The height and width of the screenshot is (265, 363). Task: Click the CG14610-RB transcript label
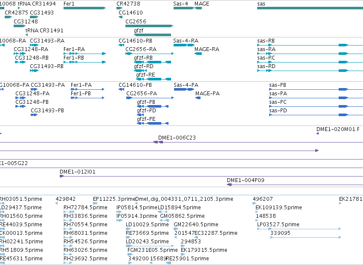(135, 41)
